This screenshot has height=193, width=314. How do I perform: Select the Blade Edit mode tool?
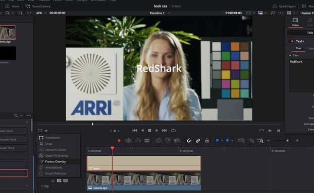click(x=147, y=141)
